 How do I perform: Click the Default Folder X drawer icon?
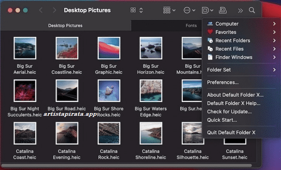(223, 10)
